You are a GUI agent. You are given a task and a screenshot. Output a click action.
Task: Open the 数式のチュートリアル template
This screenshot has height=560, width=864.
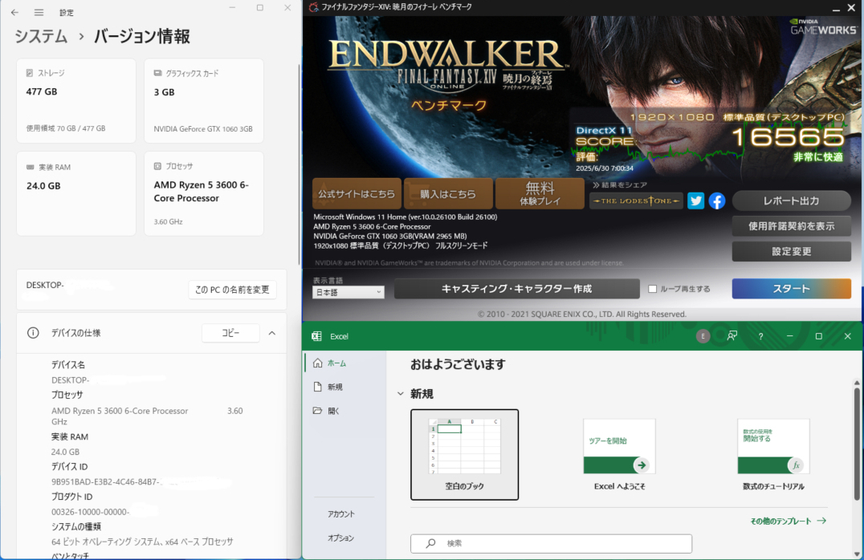(x=773, y=454)
